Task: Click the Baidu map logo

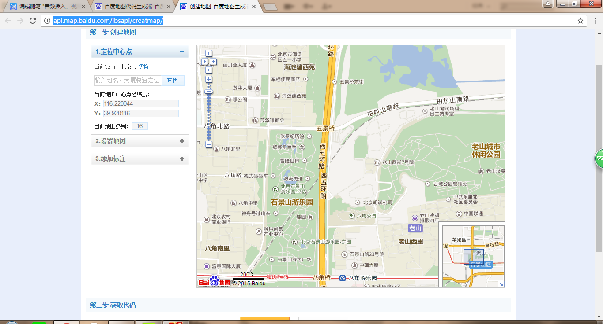Action: click(214, 282)
